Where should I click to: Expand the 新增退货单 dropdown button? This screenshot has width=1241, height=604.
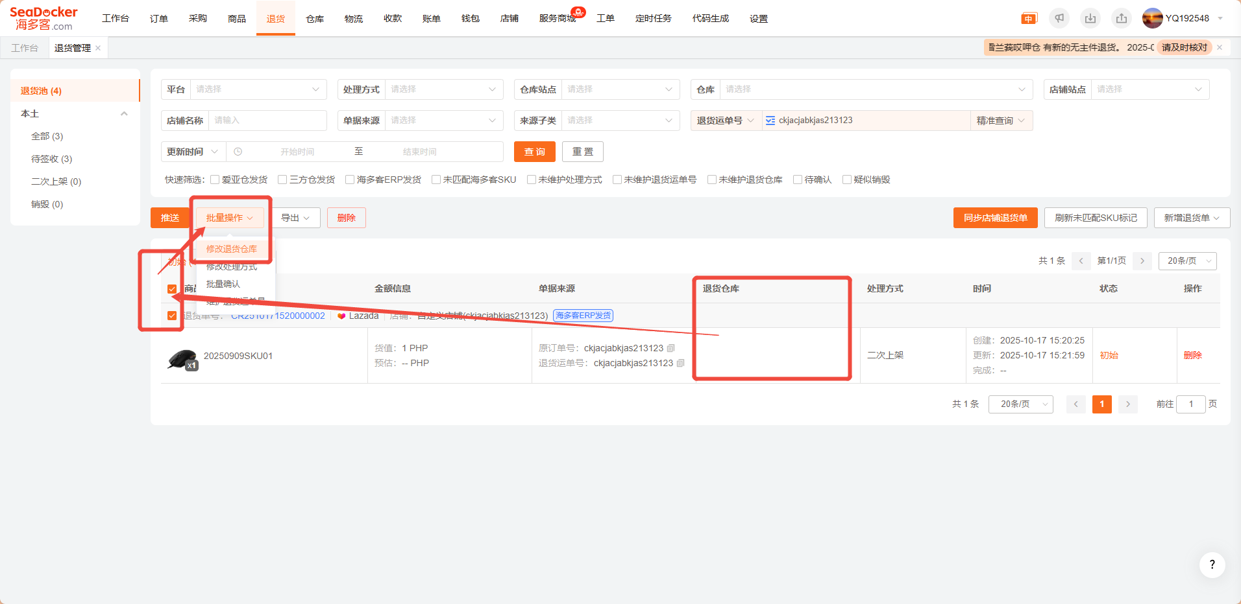(x=1192, y=218)
